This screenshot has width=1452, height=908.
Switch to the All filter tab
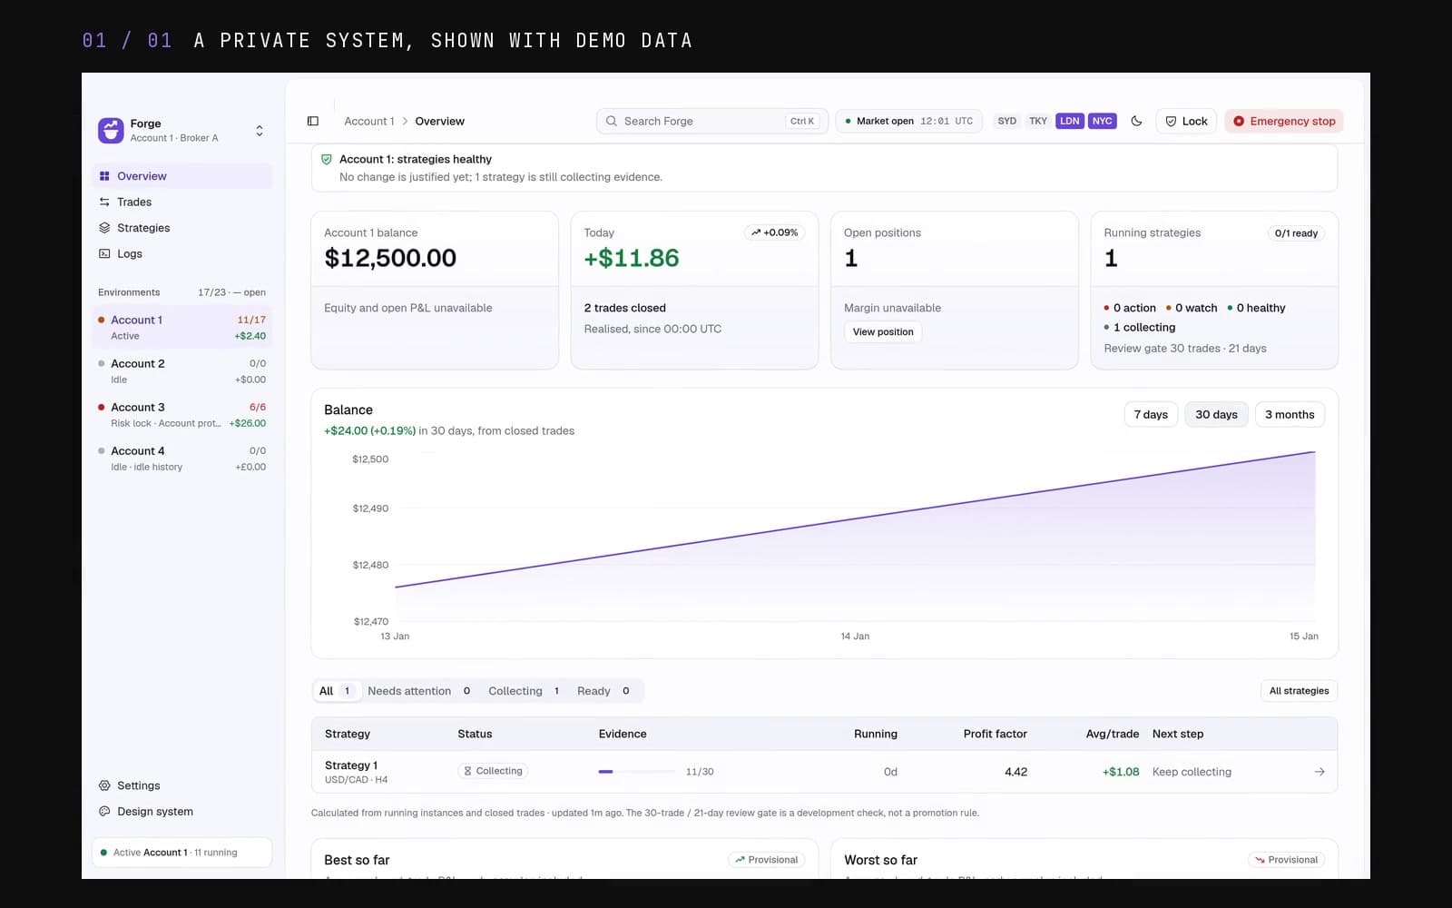click(336, 691)
